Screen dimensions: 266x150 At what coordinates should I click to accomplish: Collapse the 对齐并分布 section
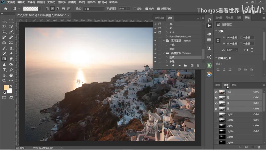[216, 58]
